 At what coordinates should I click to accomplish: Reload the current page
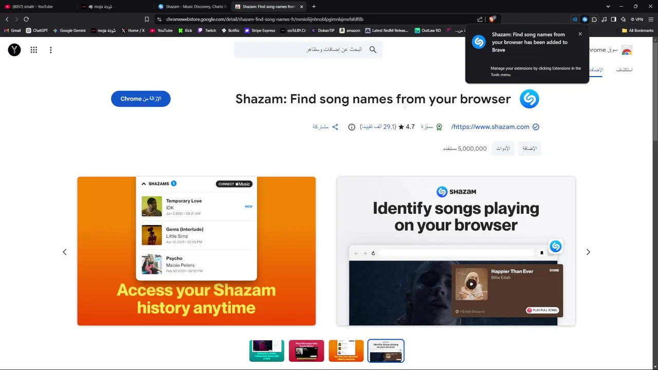click(26, 19)
